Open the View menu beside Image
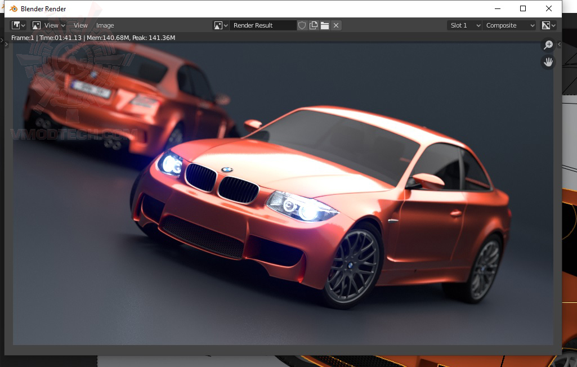This screenshot has width=577, height=367. (x=80, y=25)
